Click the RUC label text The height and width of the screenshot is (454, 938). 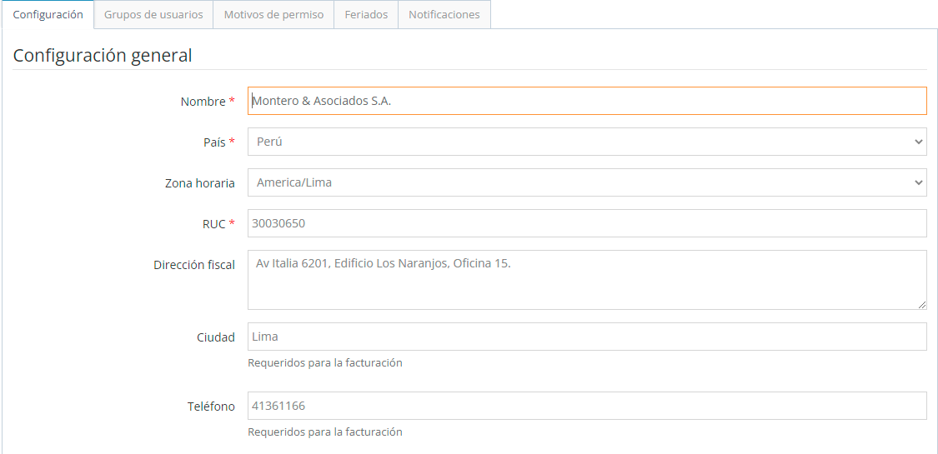[x=213, y=224]
